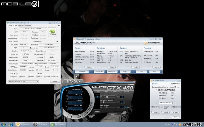Open the EVGA Precision settings gear icon
This screenshot has width=204, height=127.
[91, 116]
